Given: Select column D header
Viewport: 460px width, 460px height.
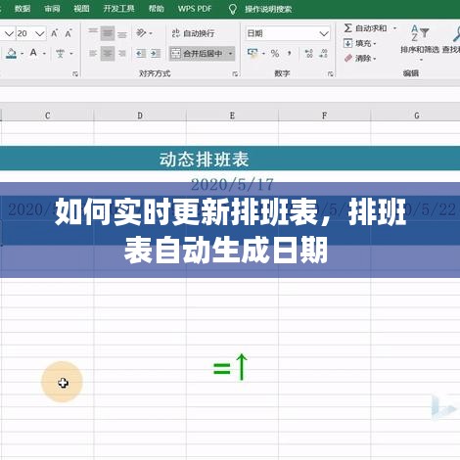Looking at the screenshot, I should pos(140,115).
